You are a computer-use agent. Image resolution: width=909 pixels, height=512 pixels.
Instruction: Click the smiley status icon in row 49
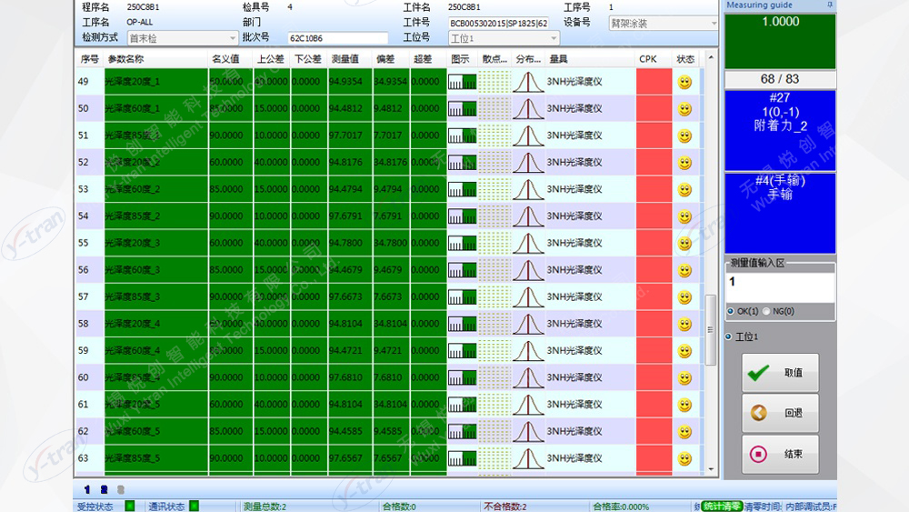[x=684, y=82]
